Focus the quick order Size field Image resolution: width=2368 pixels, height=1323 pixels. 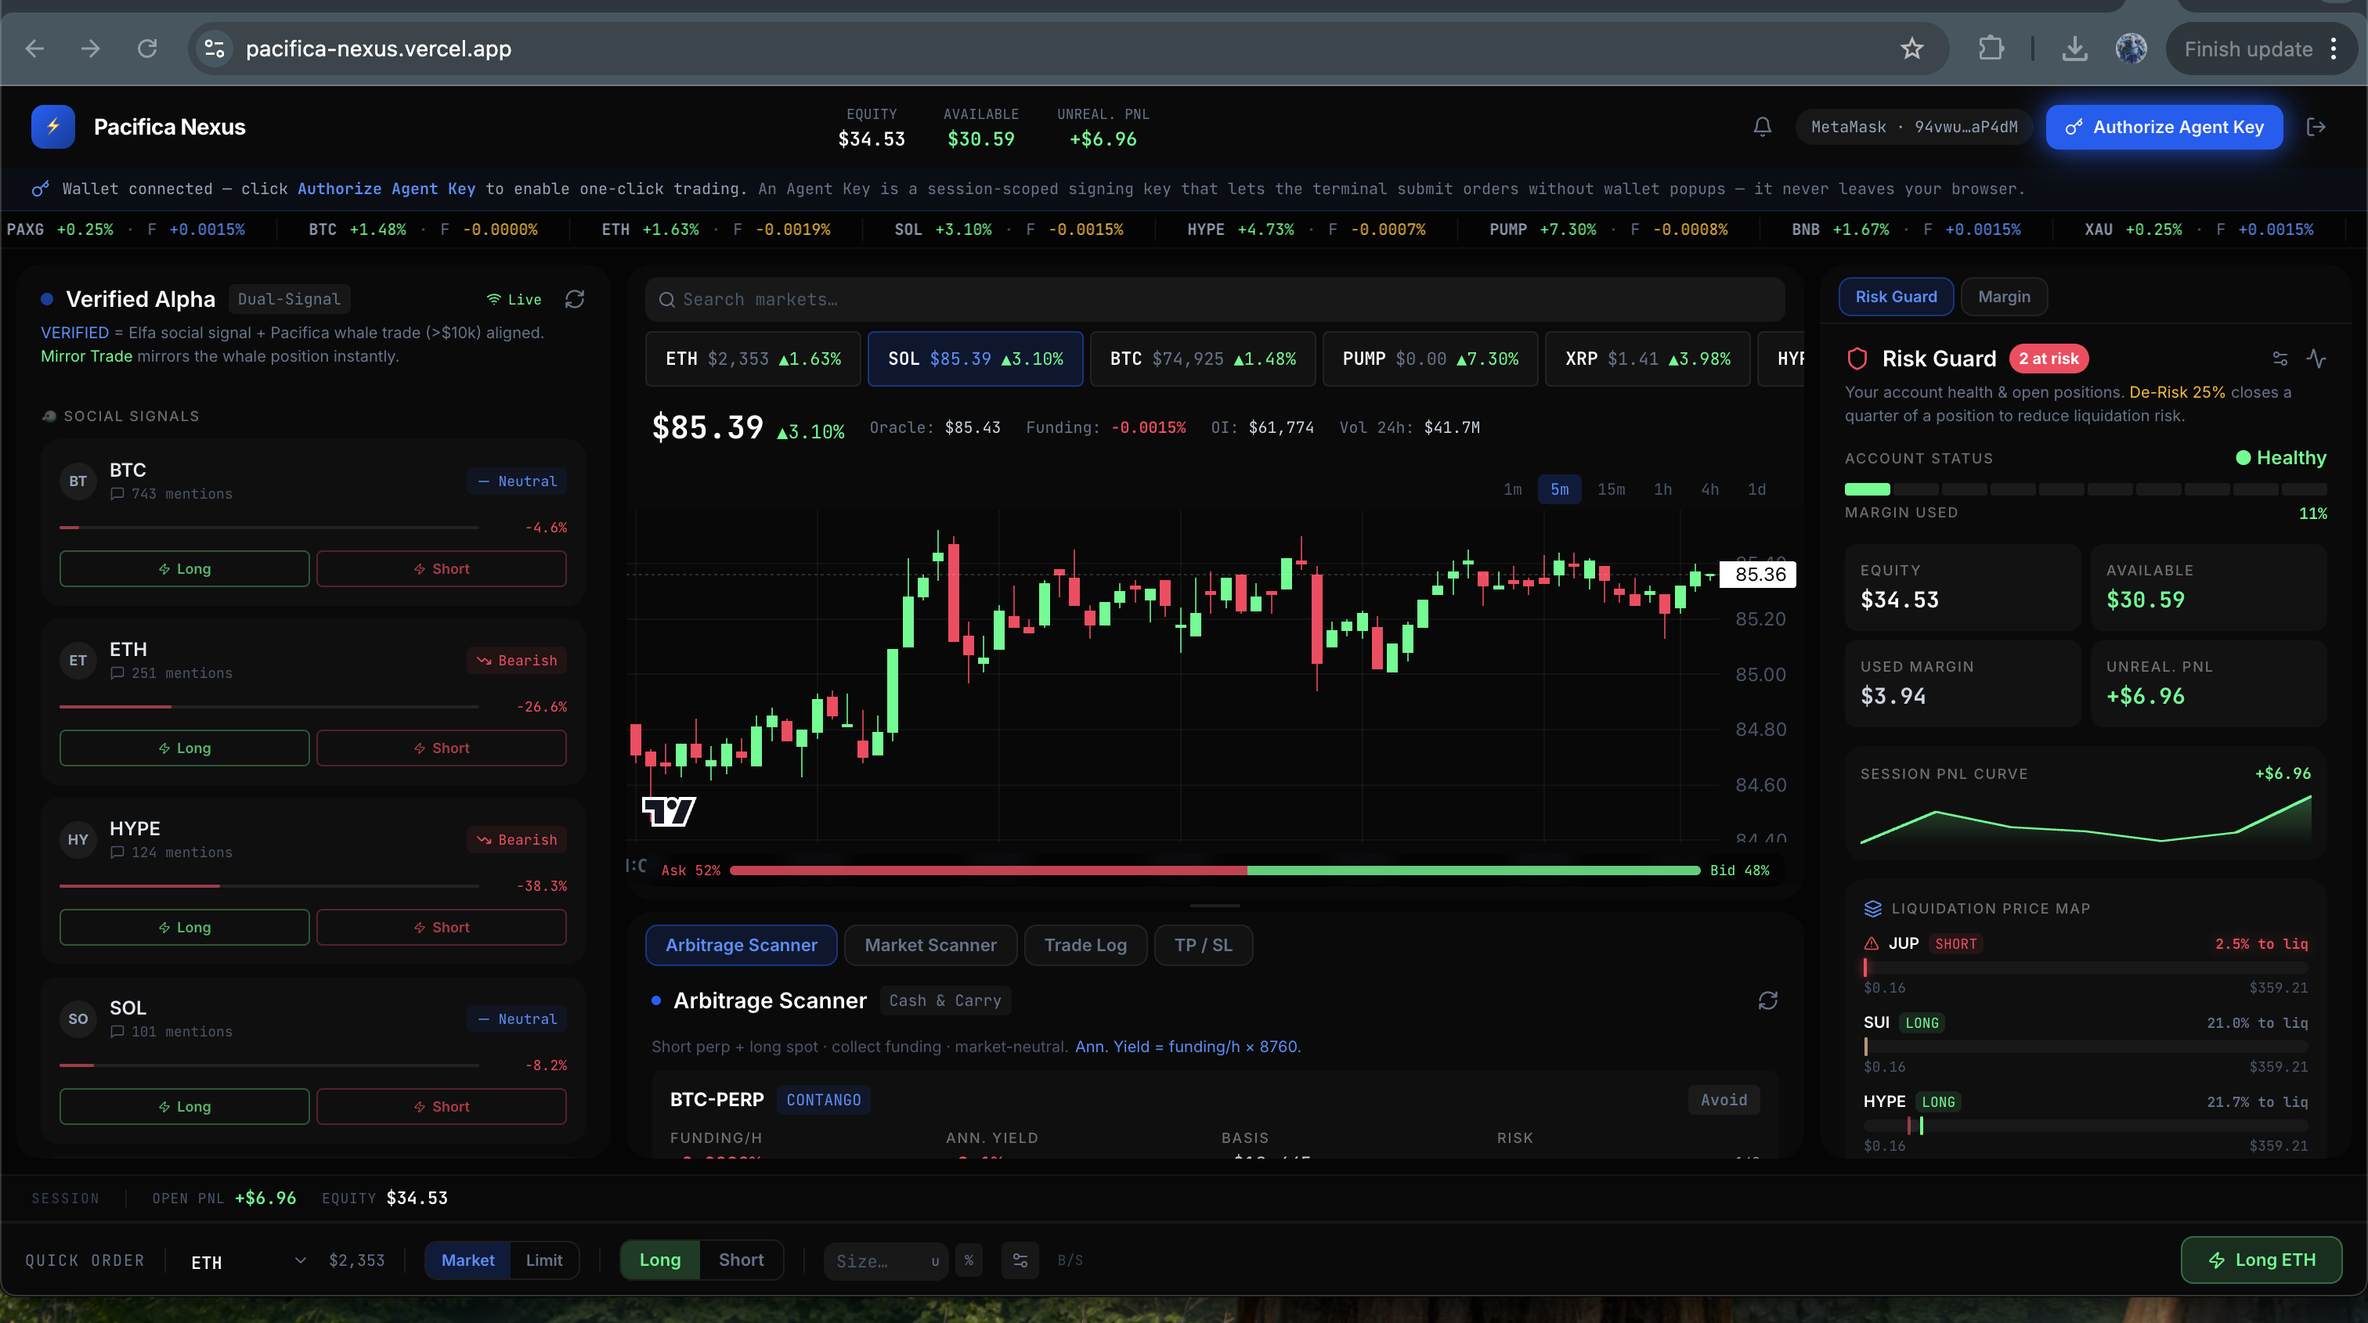click(x=885, y=1260)
